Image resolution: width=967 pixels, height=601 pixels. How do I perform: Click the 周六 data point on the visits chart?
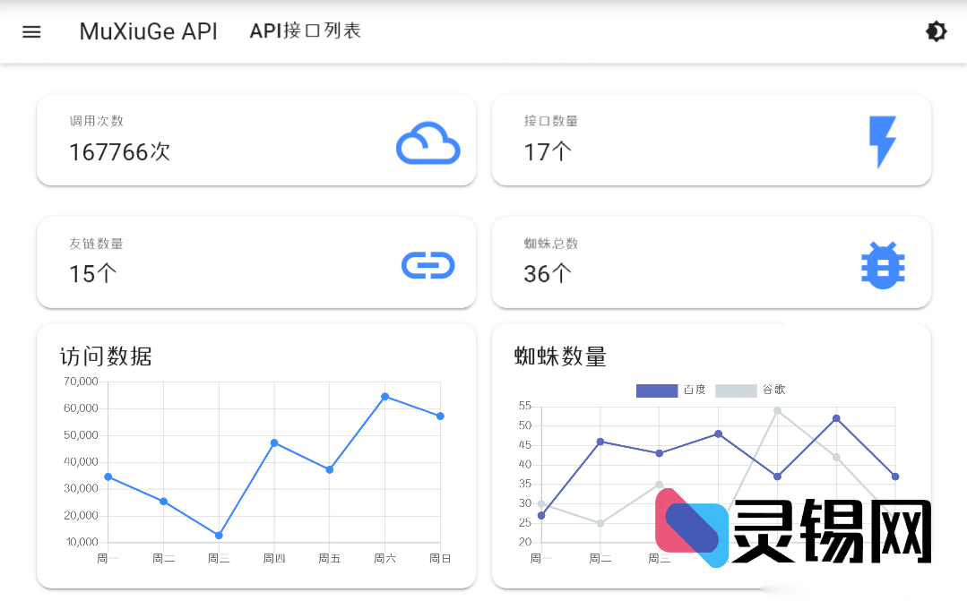coord(384,396)
